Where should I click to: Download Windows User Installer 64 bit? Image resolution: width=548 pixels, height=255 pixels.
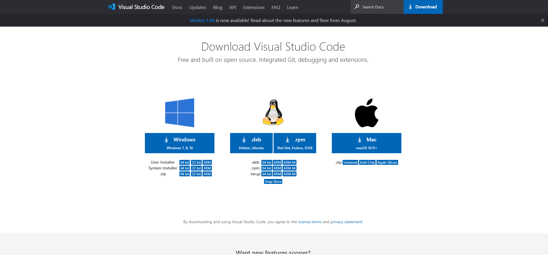point(185,162)
